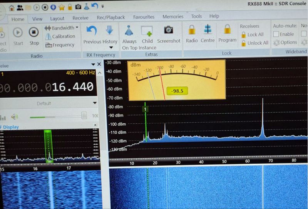This screenshot has height=209, width=308.
Task: Click the volume slider handle
Action: (x=84, y=116)
